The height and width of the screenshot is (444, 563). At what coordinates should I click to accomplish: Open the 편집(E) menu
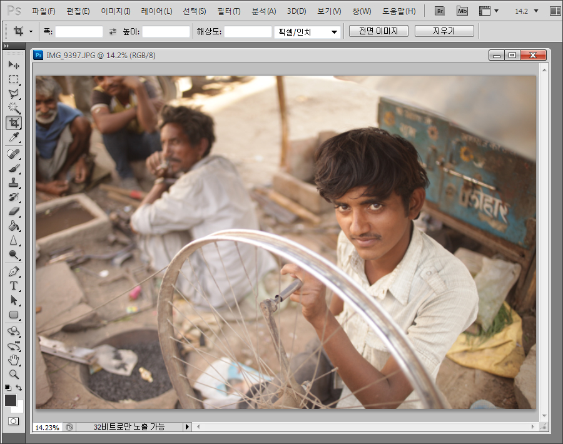click(78, 11)
